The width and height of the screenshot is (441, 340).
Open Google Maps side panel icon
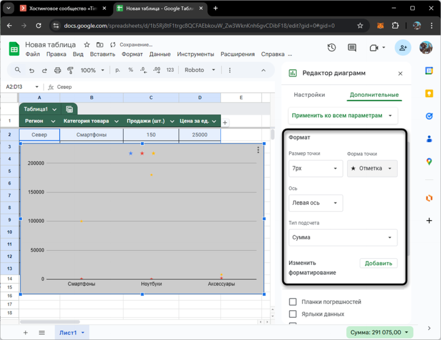tap(429, 161)
